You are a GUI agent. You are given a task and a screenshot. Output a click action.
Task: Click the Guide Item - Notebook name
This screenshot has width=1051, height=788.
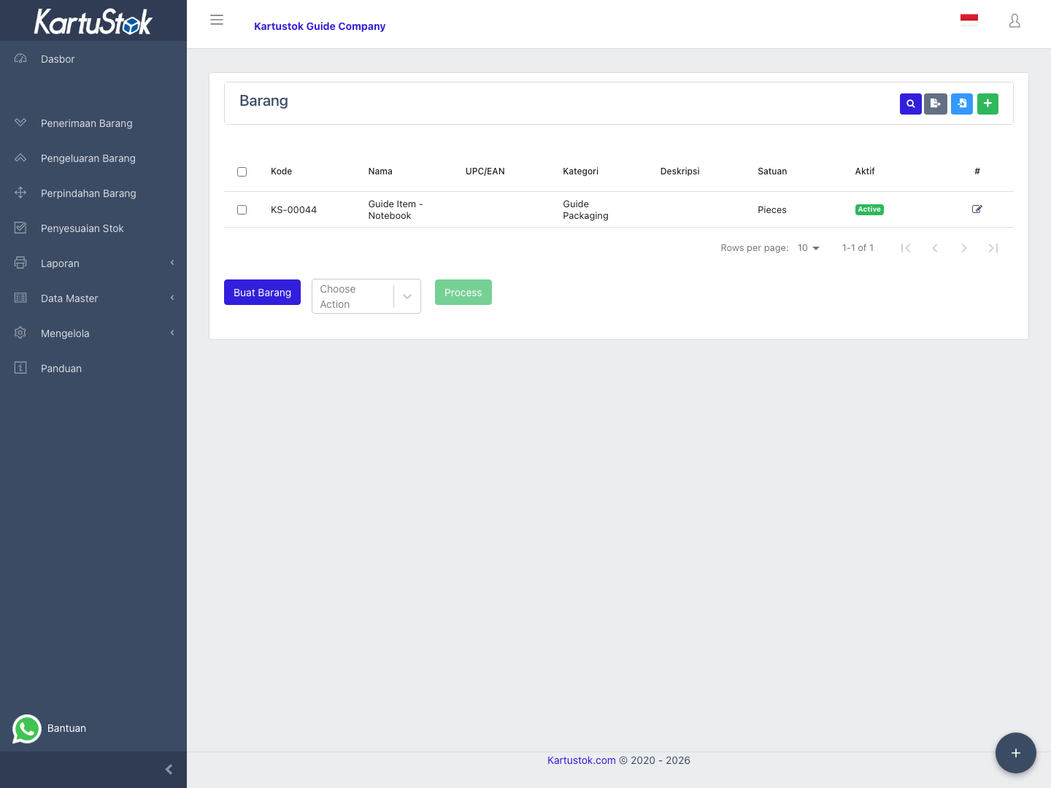pyautogui.click(x=396, y=210)
